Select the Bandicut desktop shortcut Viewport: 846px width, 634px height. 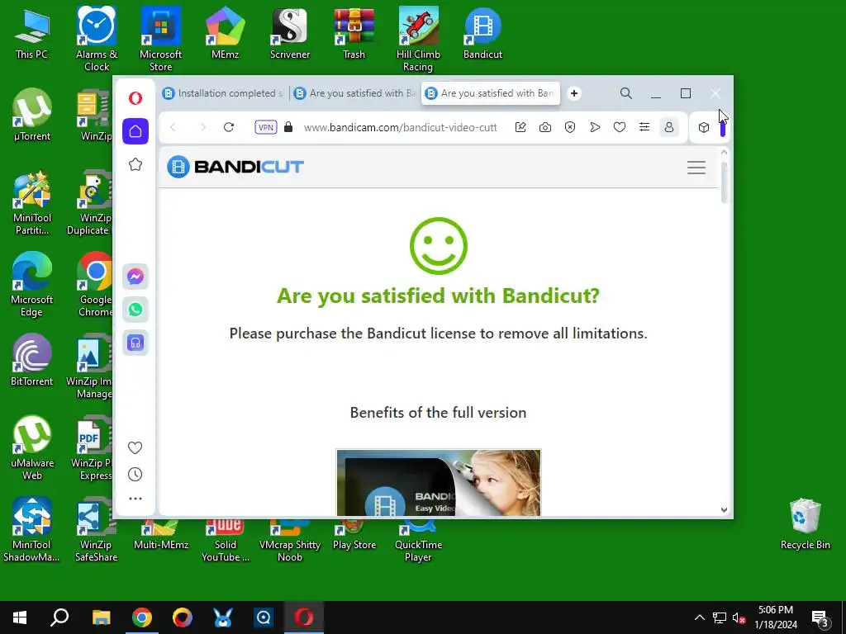482,33
